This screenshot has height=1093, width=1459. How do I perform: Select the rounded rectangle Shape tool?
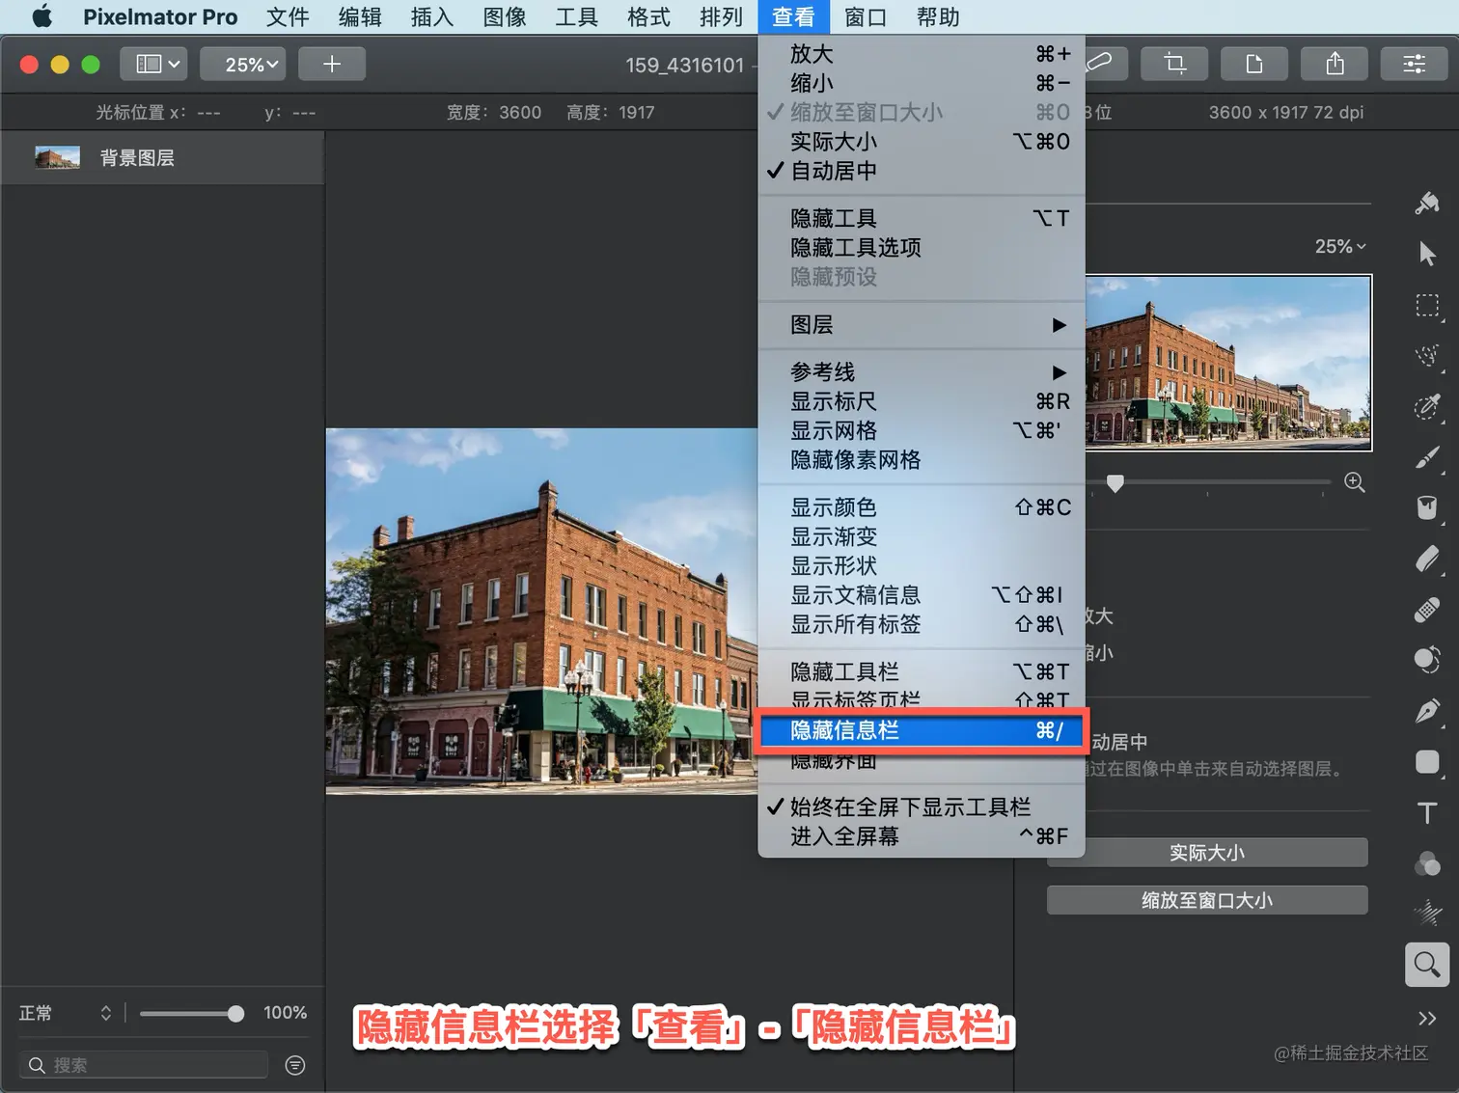[1427, 762]
